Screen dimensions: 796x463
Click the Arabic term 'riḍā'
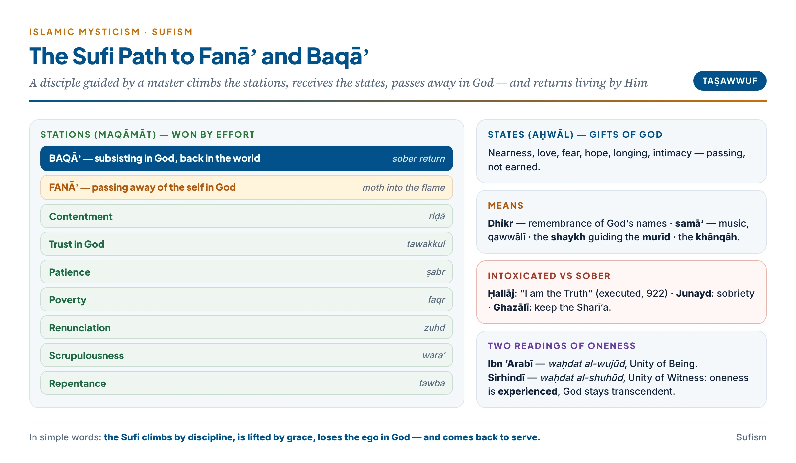437,216
